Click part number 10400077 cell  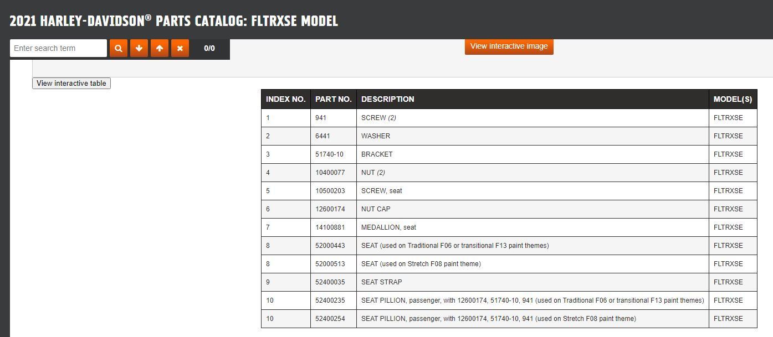[330, 173]
